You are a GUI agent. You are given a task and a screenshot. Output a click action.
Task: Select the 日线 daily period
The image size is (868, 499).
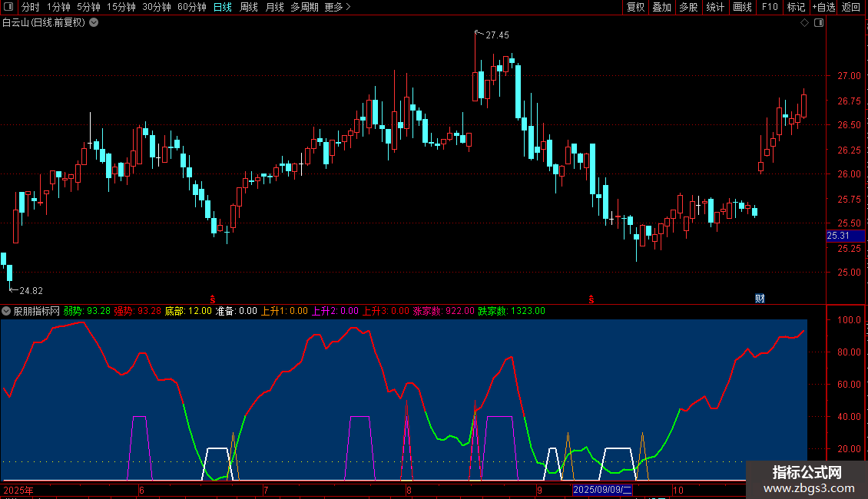pos(223,7)
